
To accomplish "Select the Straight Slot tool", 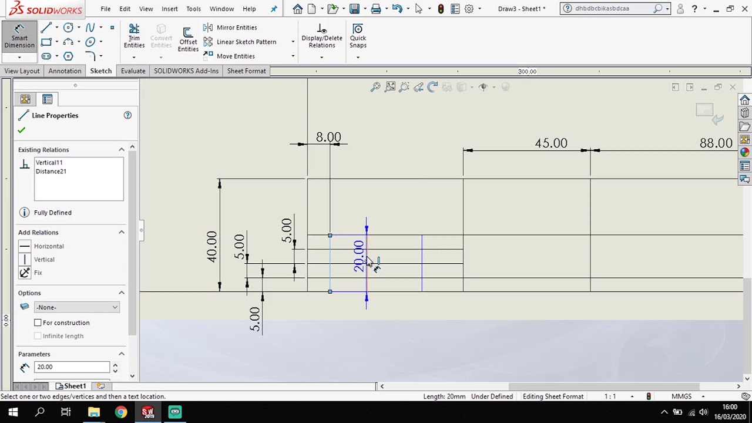I will 46,56.
